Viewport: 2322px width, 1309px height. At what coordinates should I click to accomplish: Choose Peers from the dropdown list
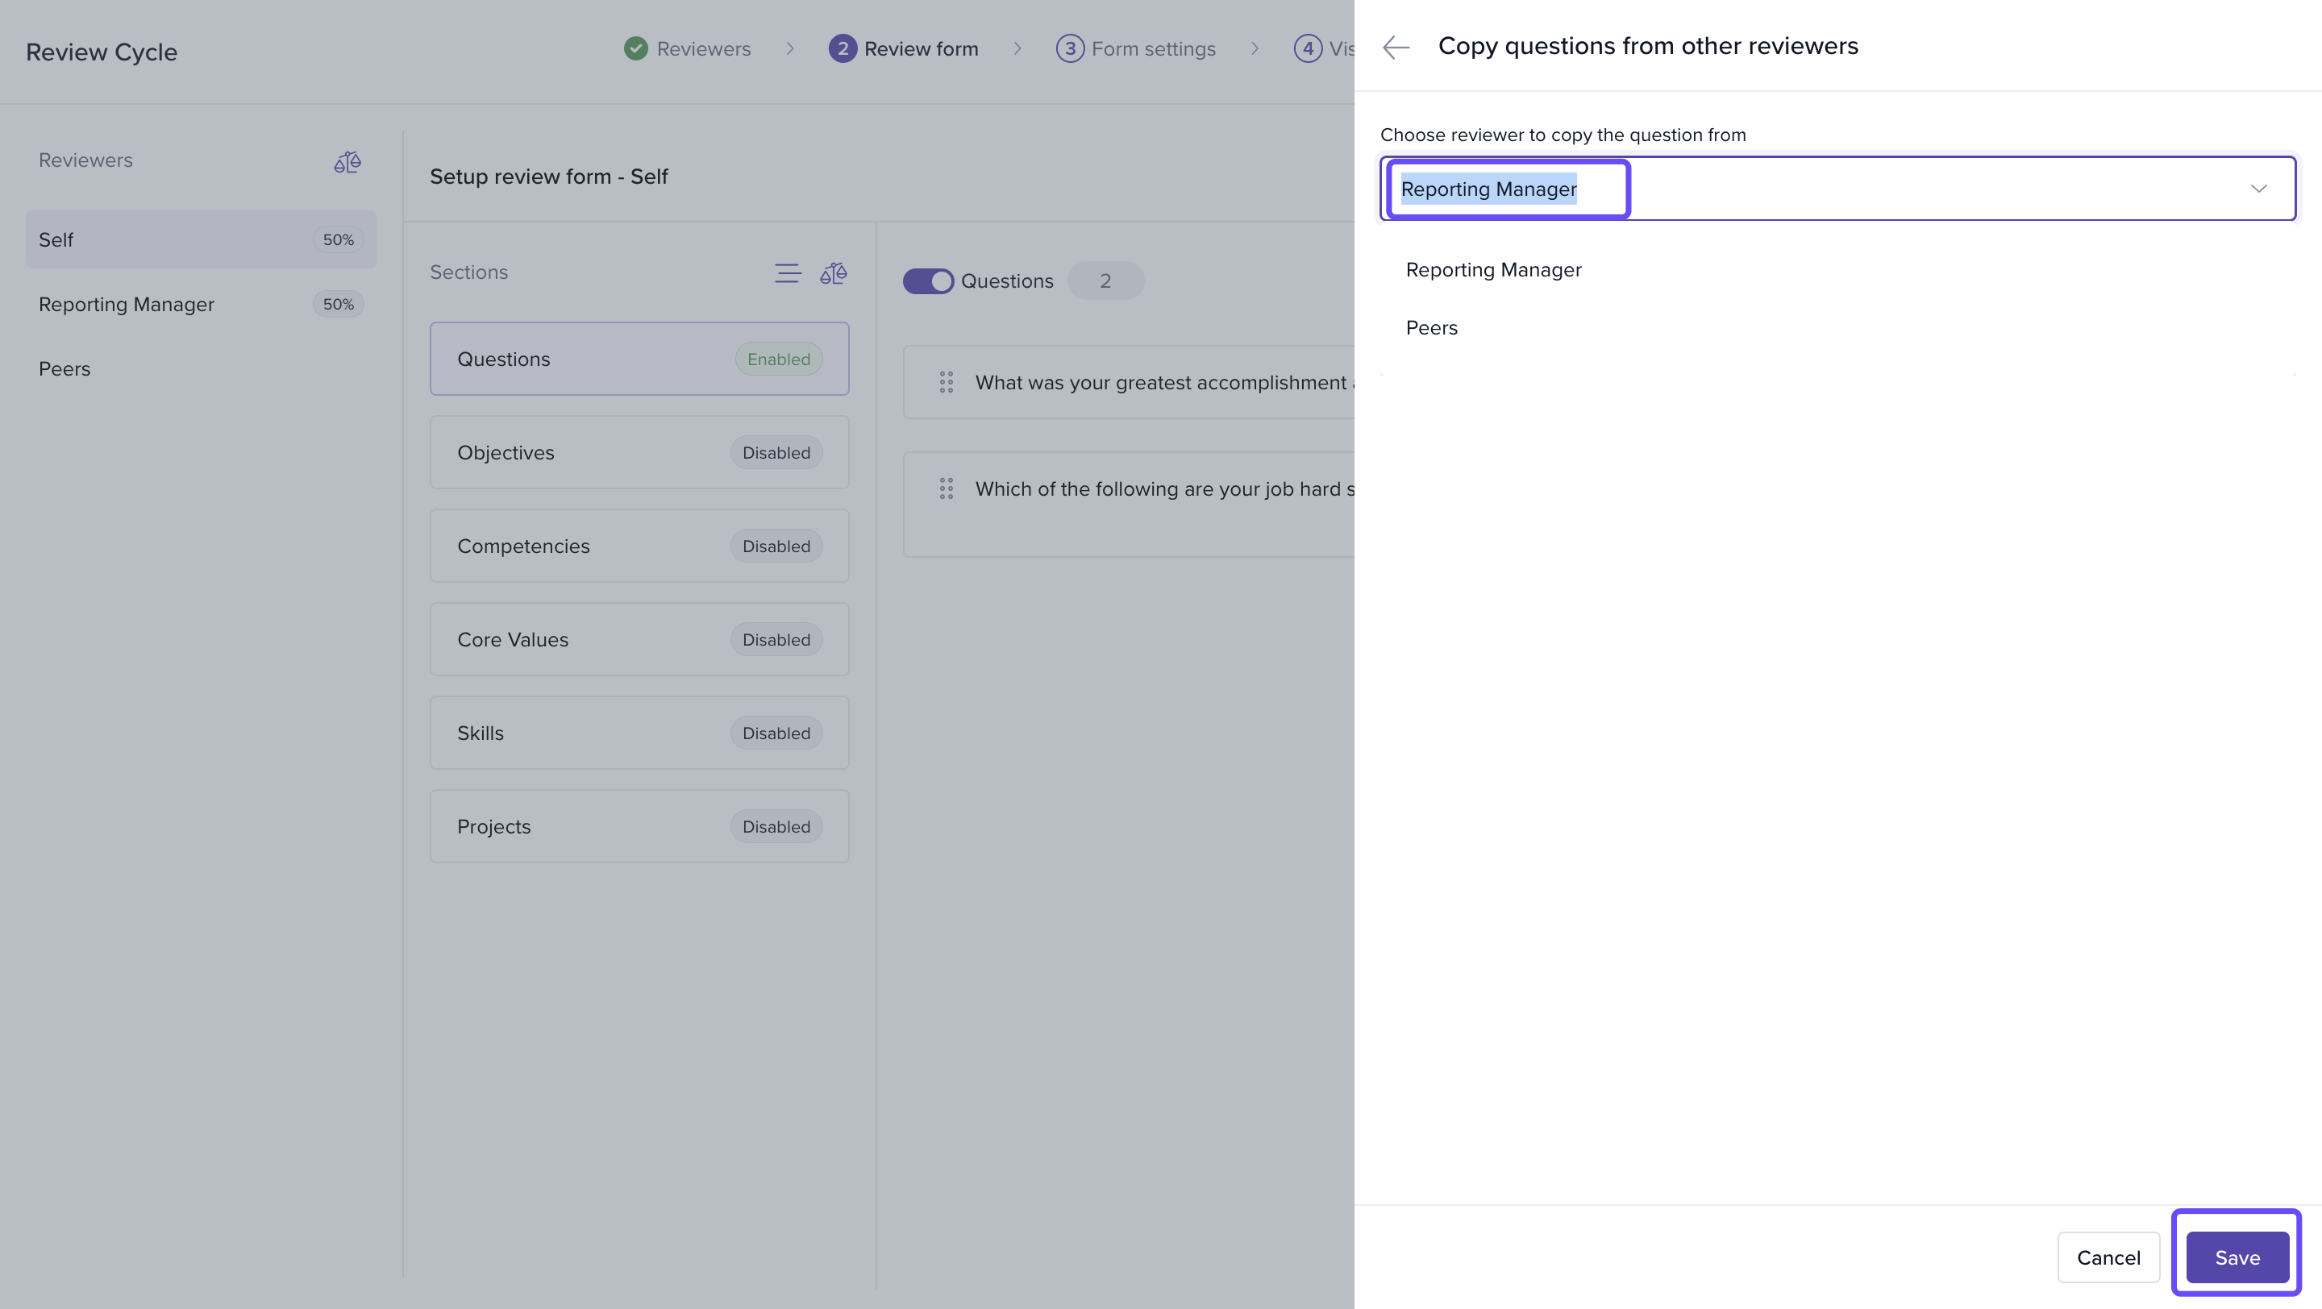1431,328
